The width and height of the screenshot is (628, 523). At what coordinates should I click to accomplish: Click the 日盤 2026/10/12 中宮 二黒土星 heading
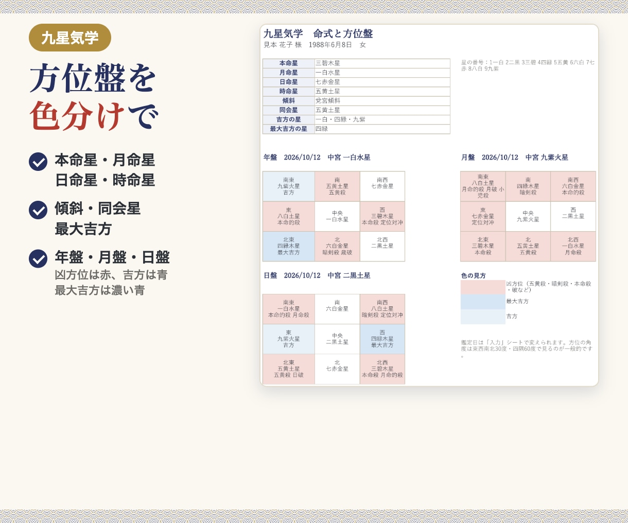click(x=317, y=275)
